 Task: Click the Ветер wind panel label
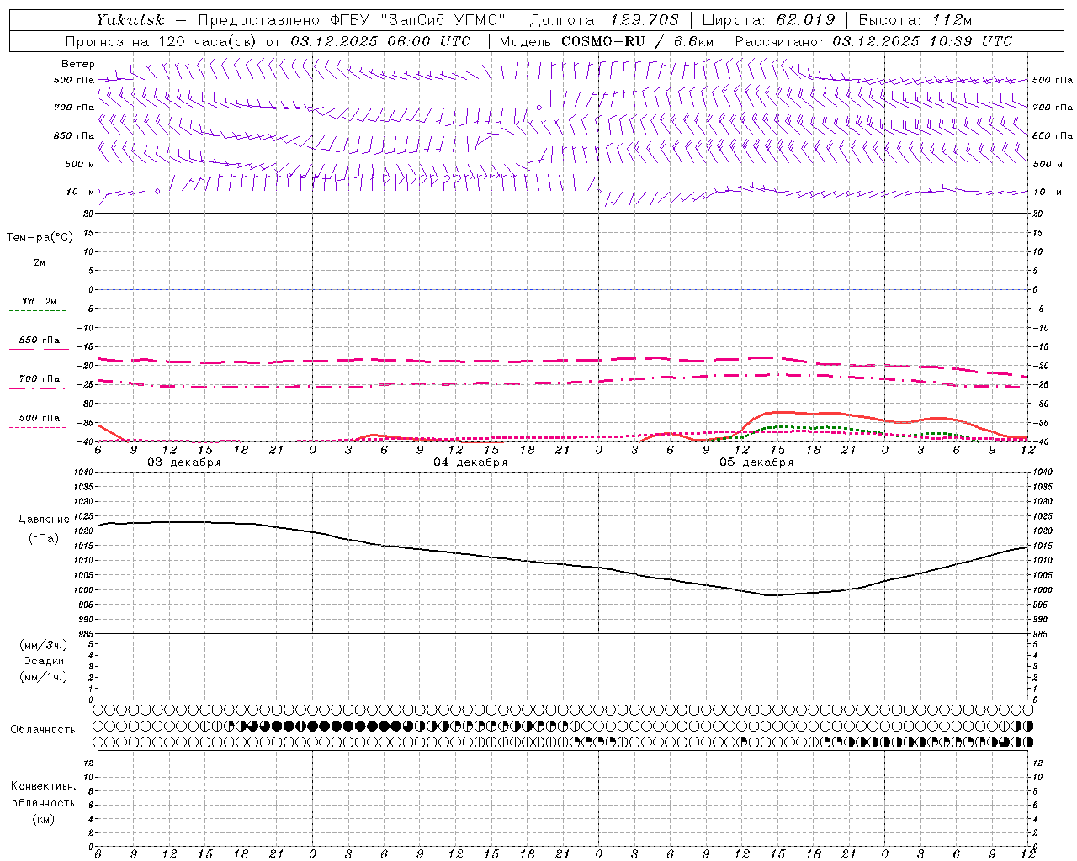coord(77,64)
